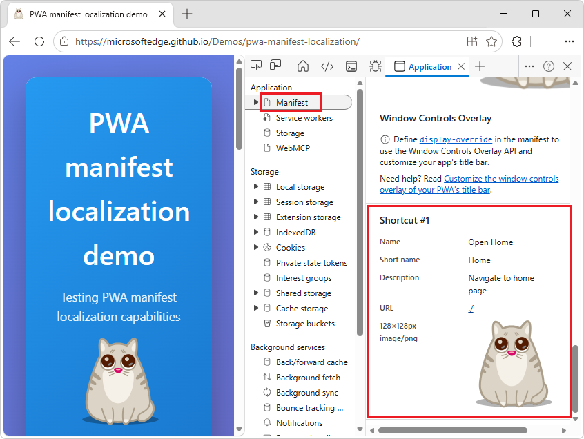This screenshot has height=439, width=584.
Task: Click the cat image on the webpage
Action: click(120, 381)
